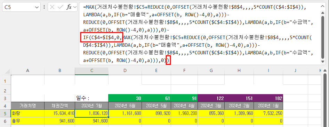Click 충무's 2024년 1월 cell showing 0
Viewport: 329px width, 127px height.
[x=268, y=121]
